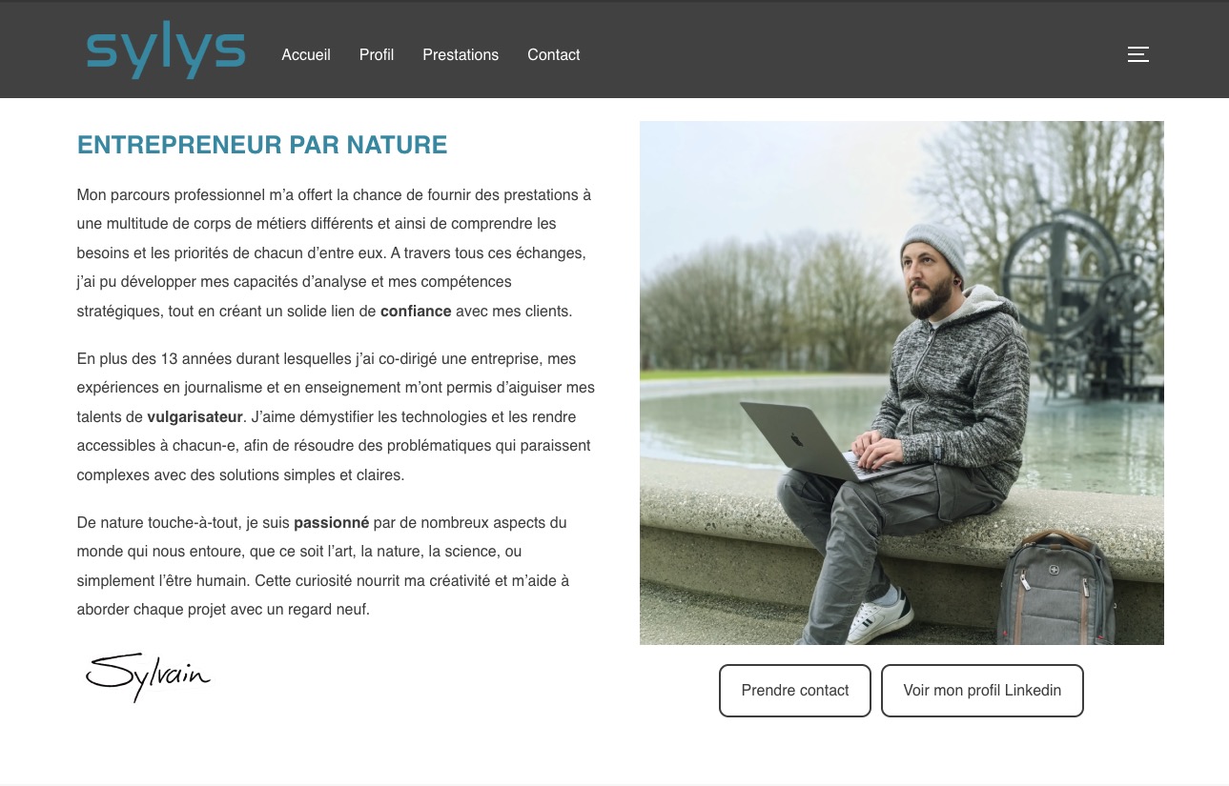1229x786 pixels.
Task: Click the Prendre contact button
Action: (795, 691)
